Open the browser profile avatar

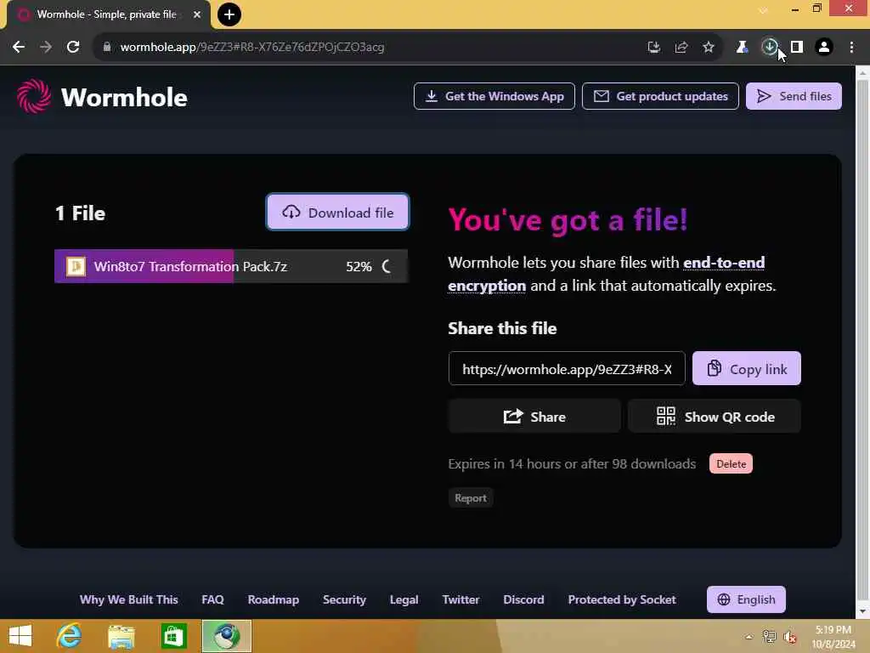(824, 48)
